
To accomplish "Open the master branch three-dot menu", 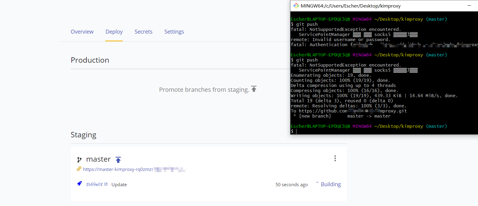I will (x=335, y=158).
